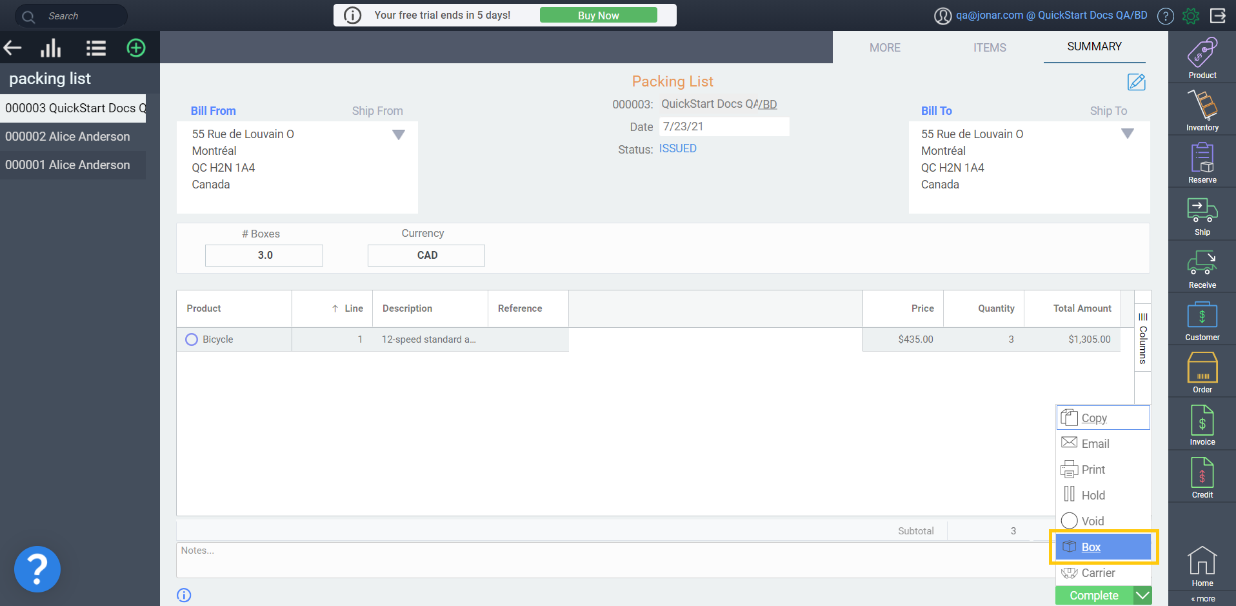Click the Complete button
This screenshot has width=1236, height=606.
(x=1094, y=596)
